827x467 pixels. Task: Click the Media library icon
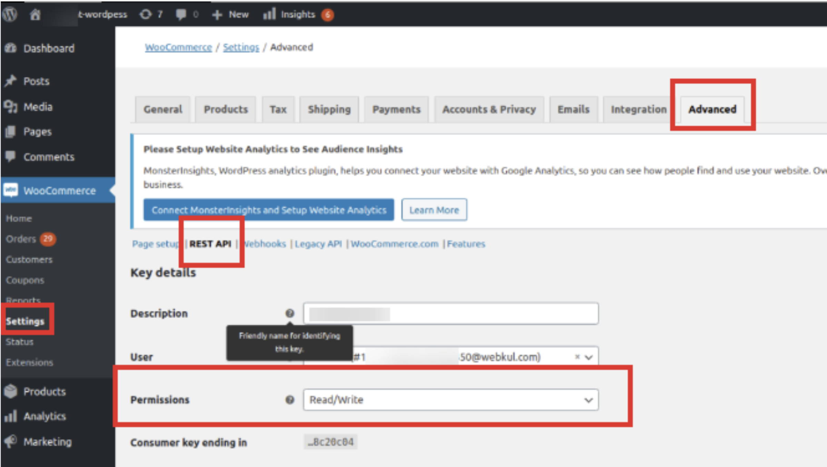click(x=11, y=107)
